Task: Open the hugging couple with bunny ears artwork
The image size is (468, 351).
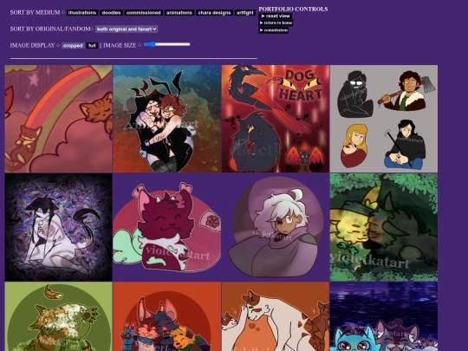Action: [167, 119]
